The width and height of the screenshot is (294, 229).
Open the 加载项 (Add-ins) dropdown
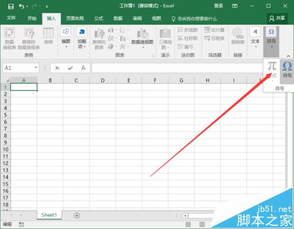[x=82, y=38]
